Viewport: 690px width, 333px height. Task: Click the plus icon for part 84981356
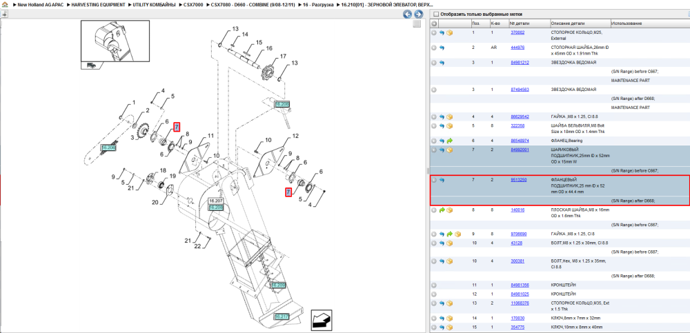[x=434, y=285]
